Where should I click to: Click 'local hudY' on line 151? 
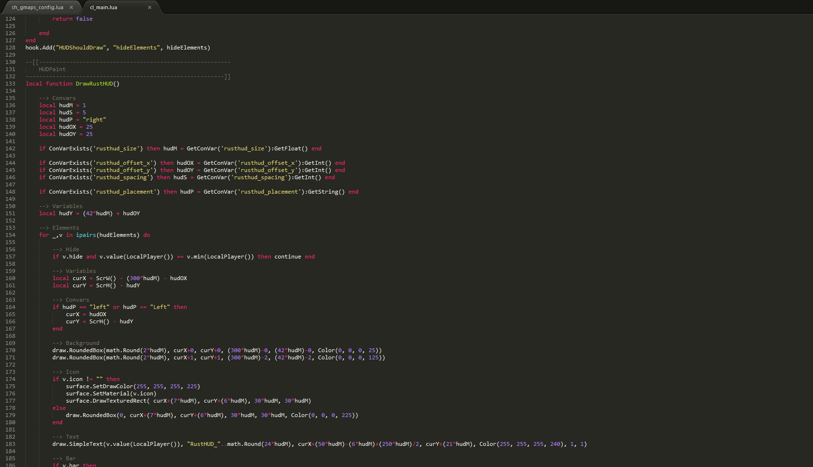pos(56,213)
